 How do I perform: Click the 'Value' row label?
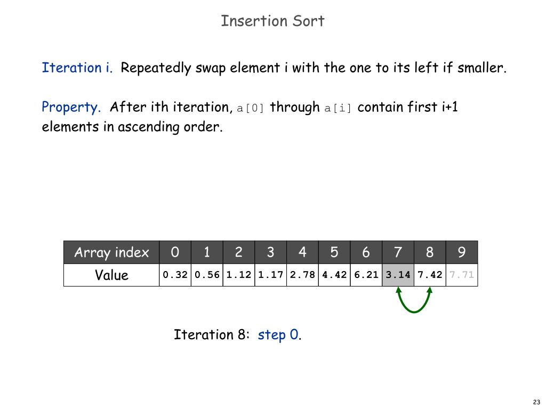[x=111, y=275]
